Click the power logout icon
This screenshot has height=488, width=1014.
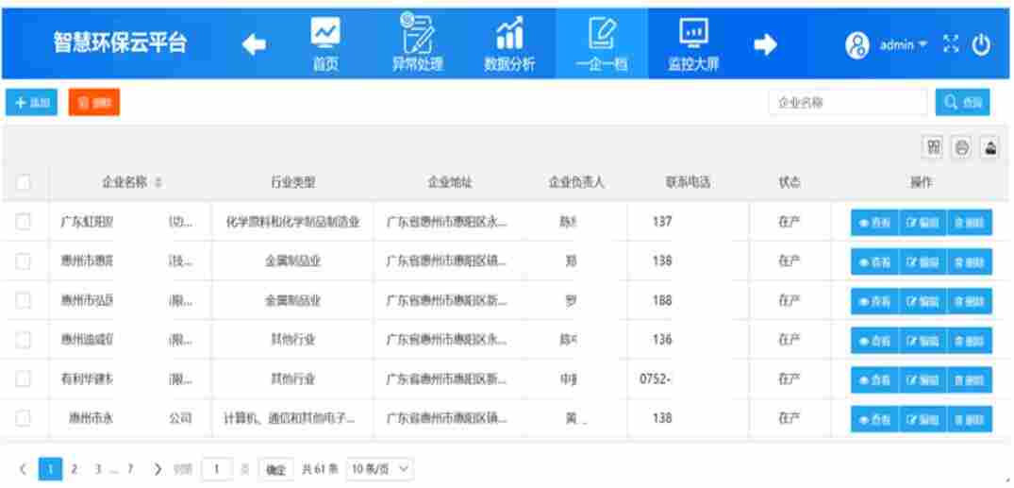(x=981, y=44)
